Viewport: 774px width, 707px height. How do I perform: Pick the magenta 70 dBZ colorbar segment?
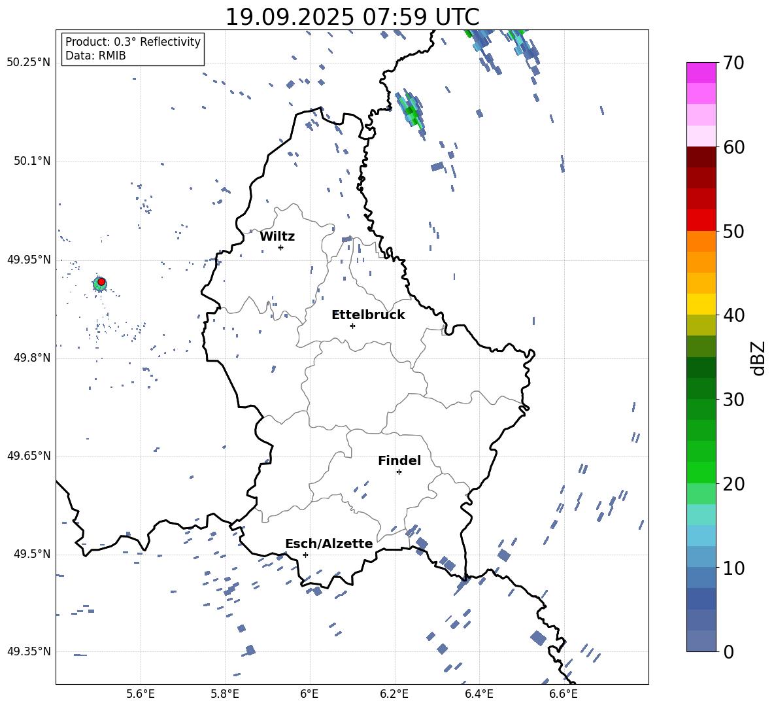(x=701, y=73)
